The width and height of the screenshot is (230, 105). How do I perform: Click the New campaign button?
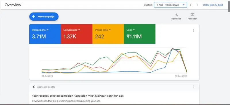pos(44,17)
